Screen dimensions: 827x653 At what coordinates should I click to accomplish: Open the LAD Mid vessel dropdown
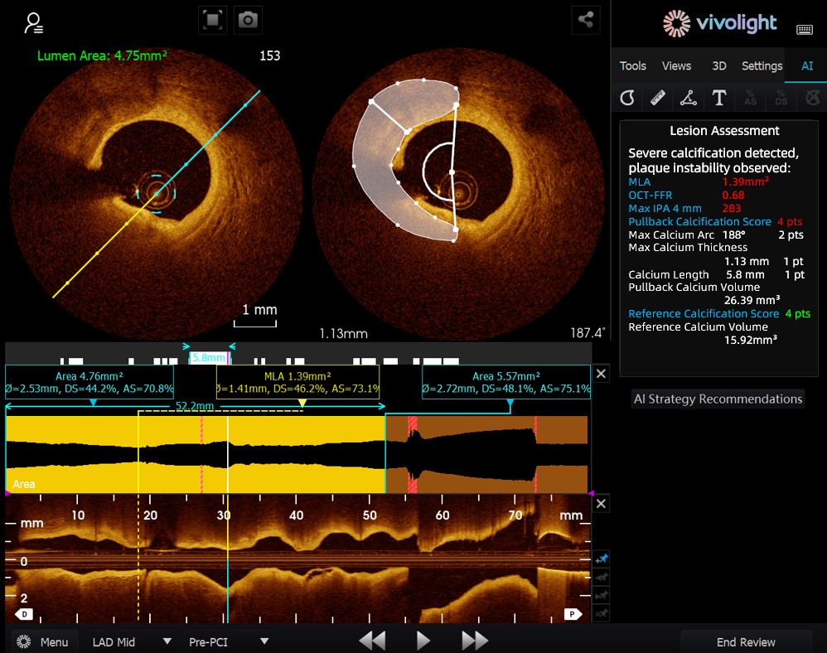131,641
